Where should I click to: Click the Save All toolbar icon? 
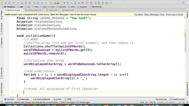pyautogui.click(x=6, y=3)
